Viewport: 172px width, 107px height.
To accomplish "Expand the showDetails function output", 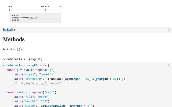I will pos(28,59).
